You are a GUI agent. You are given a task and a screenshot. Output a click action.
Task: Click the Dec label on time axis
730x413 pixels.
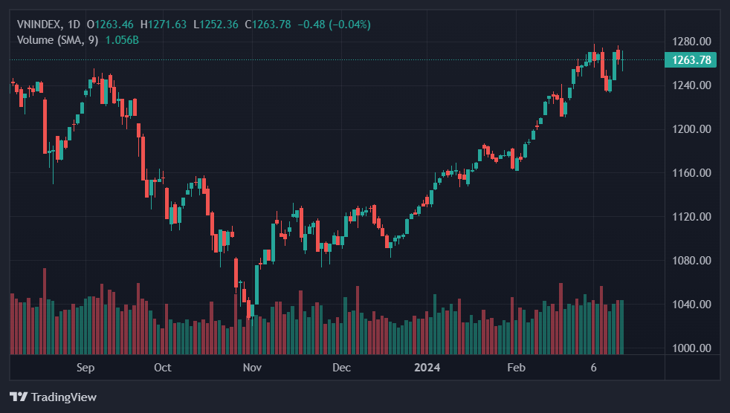tap(341, 368)
